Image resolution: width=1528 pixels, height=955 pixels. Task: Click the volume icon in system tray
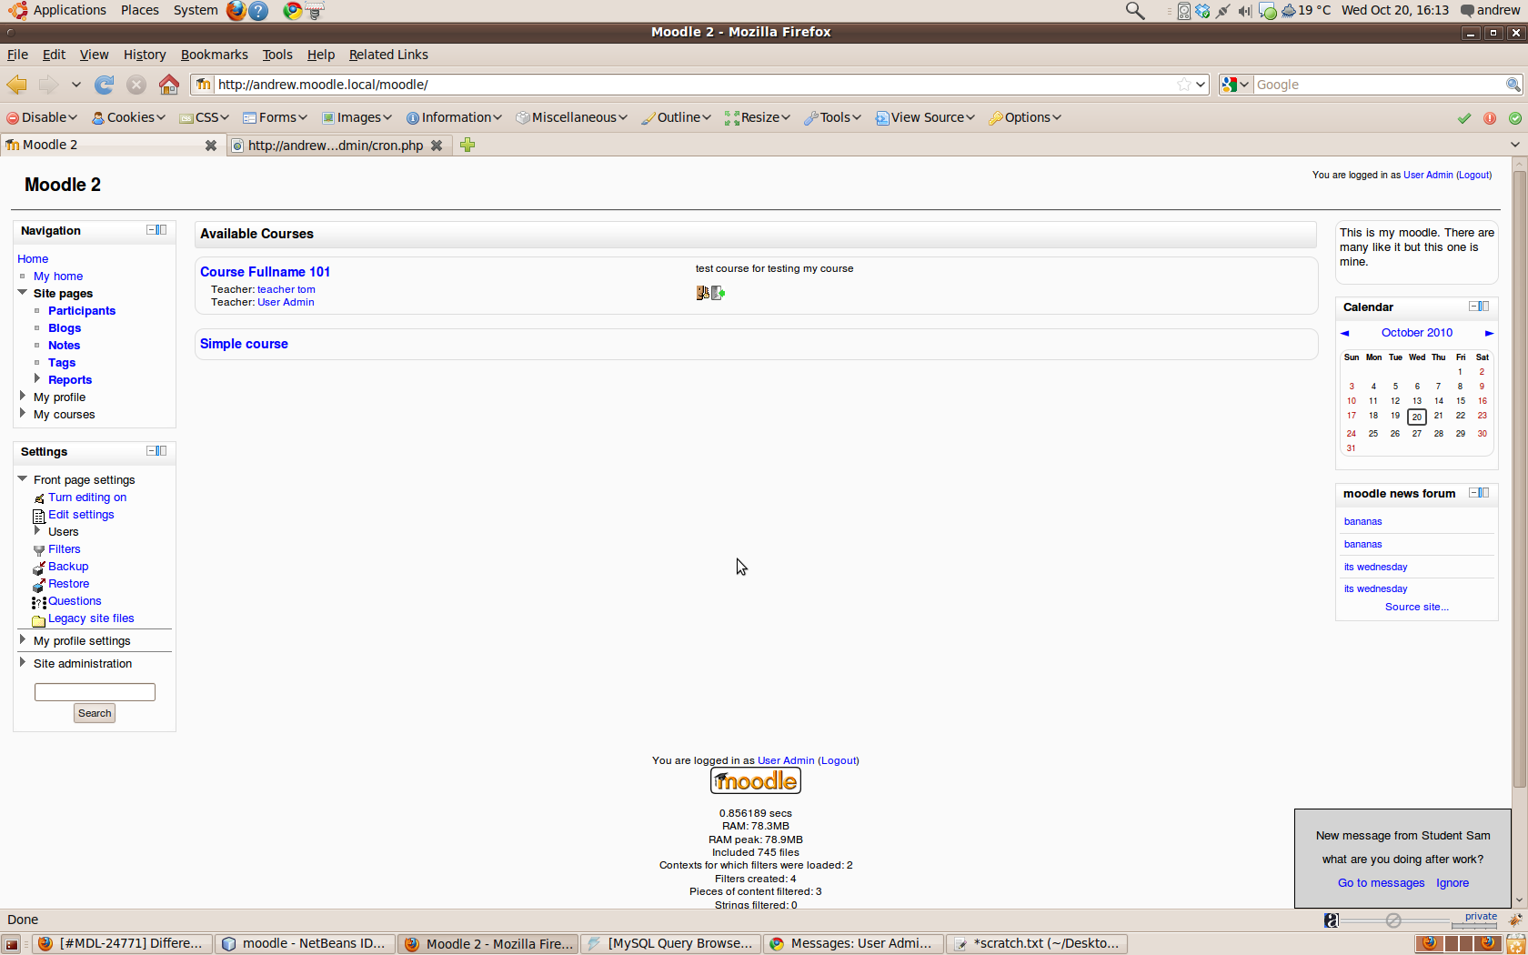(x=1245, y=11)
